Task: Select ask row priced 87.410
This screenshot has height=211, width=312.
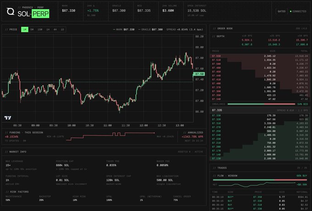Action: tap(260, 79)
